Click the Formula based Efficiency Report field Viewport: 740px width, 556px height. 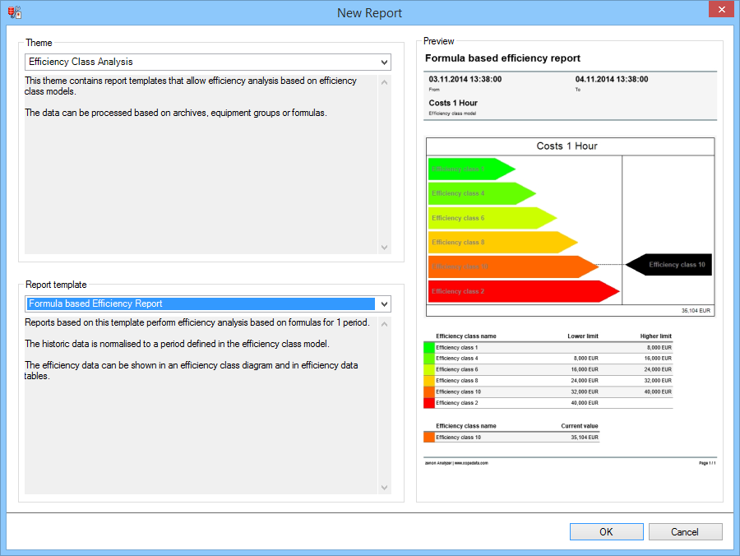[208, 304]
